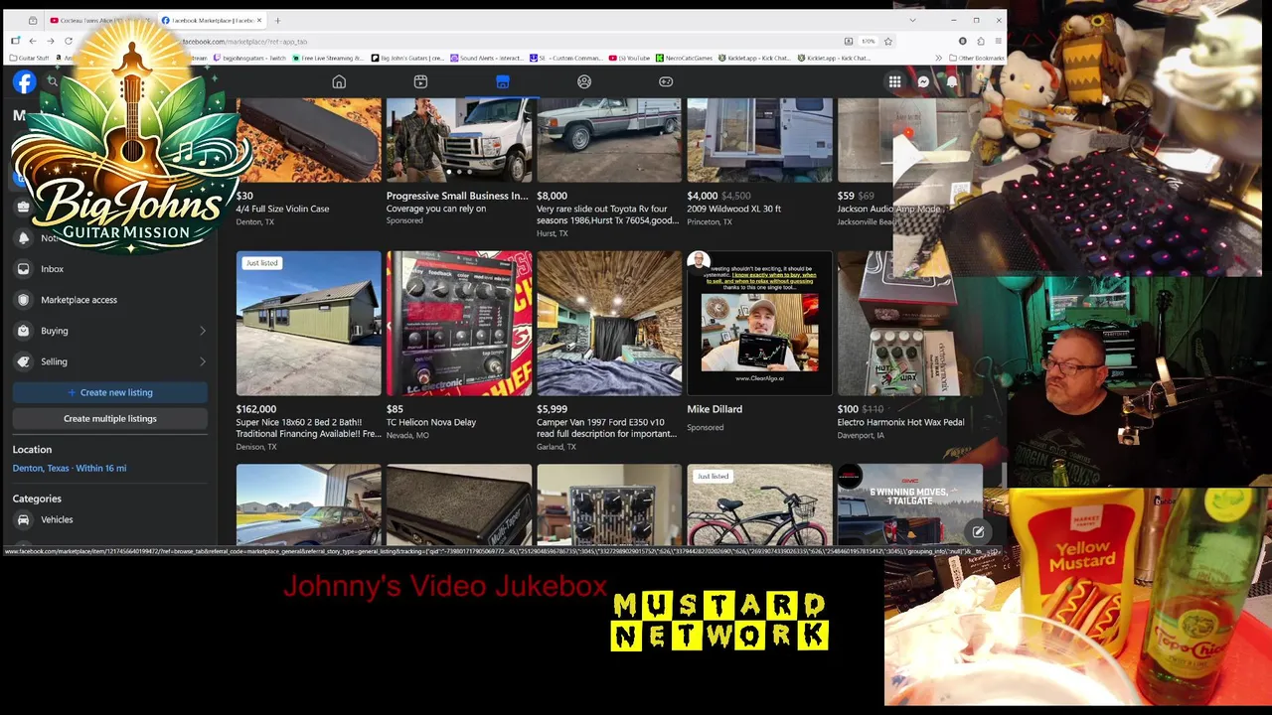Open the $30 4/4 Full Size Violin Case listing
The height and width of the screenshot is (715, 1272).
point(308,163)
